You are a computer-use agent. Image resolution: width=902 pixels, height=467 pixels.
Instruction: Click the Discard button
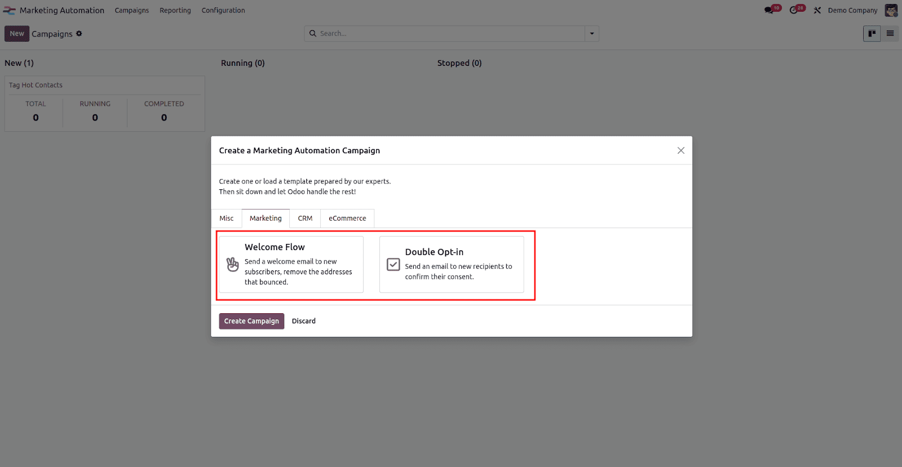point(304,321)
